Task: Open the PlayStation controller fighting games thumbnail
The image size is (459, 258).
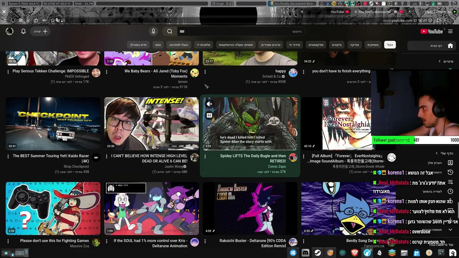Action: (x=53, y=209)
